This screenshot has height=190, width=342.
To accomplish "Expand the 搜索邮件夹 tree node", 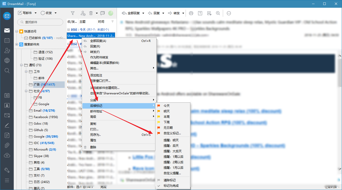I will [x=17, y=44].
